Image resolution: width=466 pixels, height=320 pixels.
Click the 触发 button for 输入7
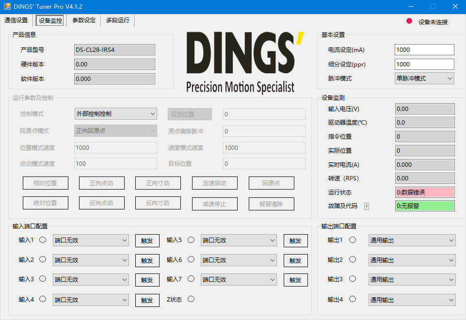(295, 280)
